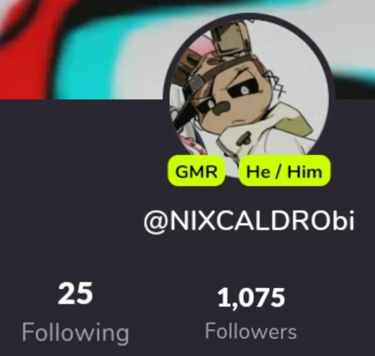The height and width of the screenshot is (356, 375).
Task: View the 1,075 followers count
Action: tap(251, 298)
